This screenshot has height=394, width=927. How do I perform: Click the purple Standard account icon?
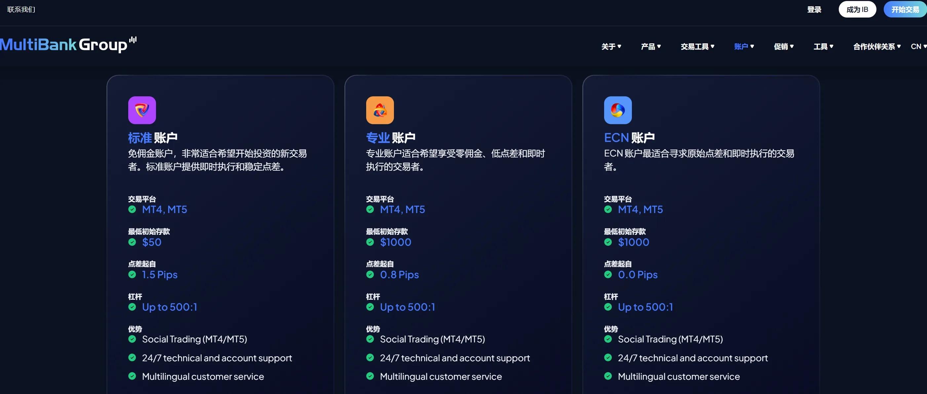[x=142, y=110]
